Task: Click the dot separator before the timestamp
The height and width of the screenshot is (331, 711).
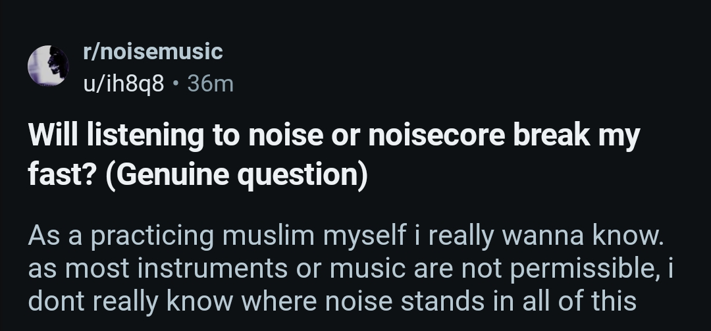Action: [175, 84]
